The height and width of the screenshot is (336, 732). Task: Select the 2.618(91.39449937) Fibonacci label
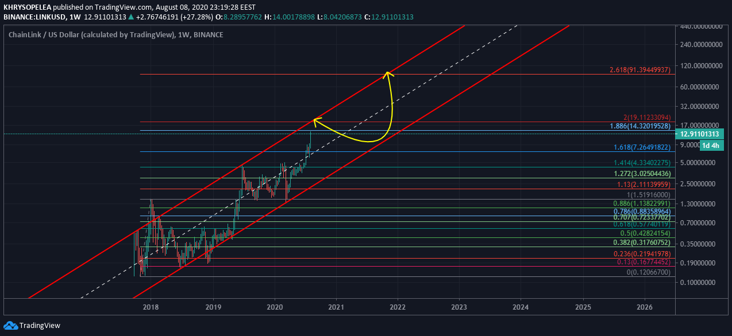639,70
